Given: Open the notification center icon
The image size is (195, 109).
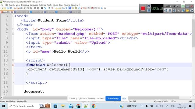Looking at the screenshot, I should 190,106.
